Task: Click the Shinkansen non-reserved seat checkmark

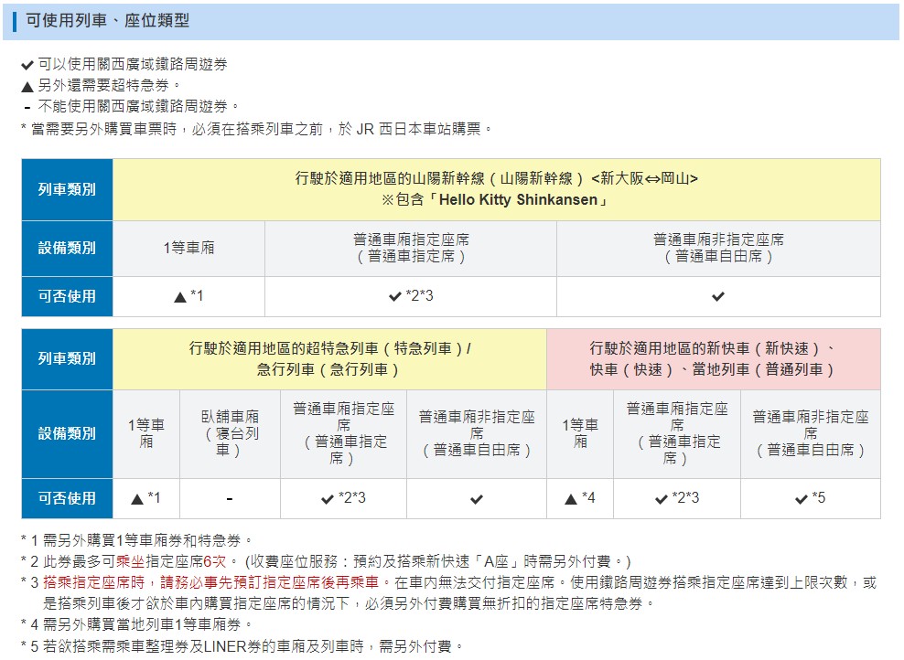Action: (718, 296)
